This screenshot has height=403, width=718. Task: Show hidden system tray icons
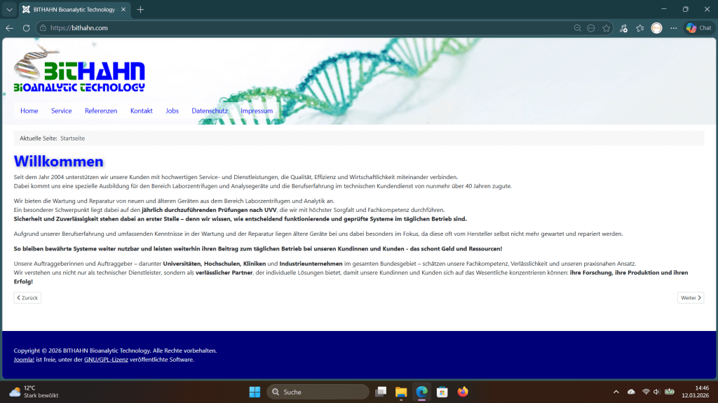click(616, 392)
